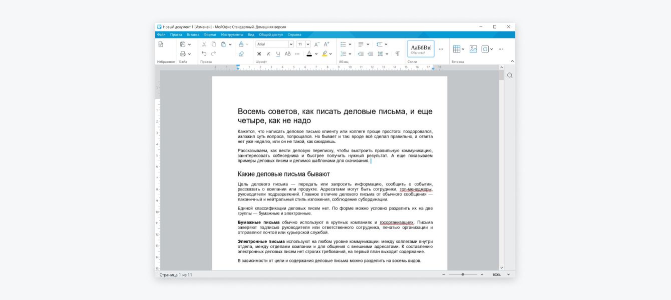Open the Инструменты menu
Screen dimensions: 671x300
pos(232,34)
